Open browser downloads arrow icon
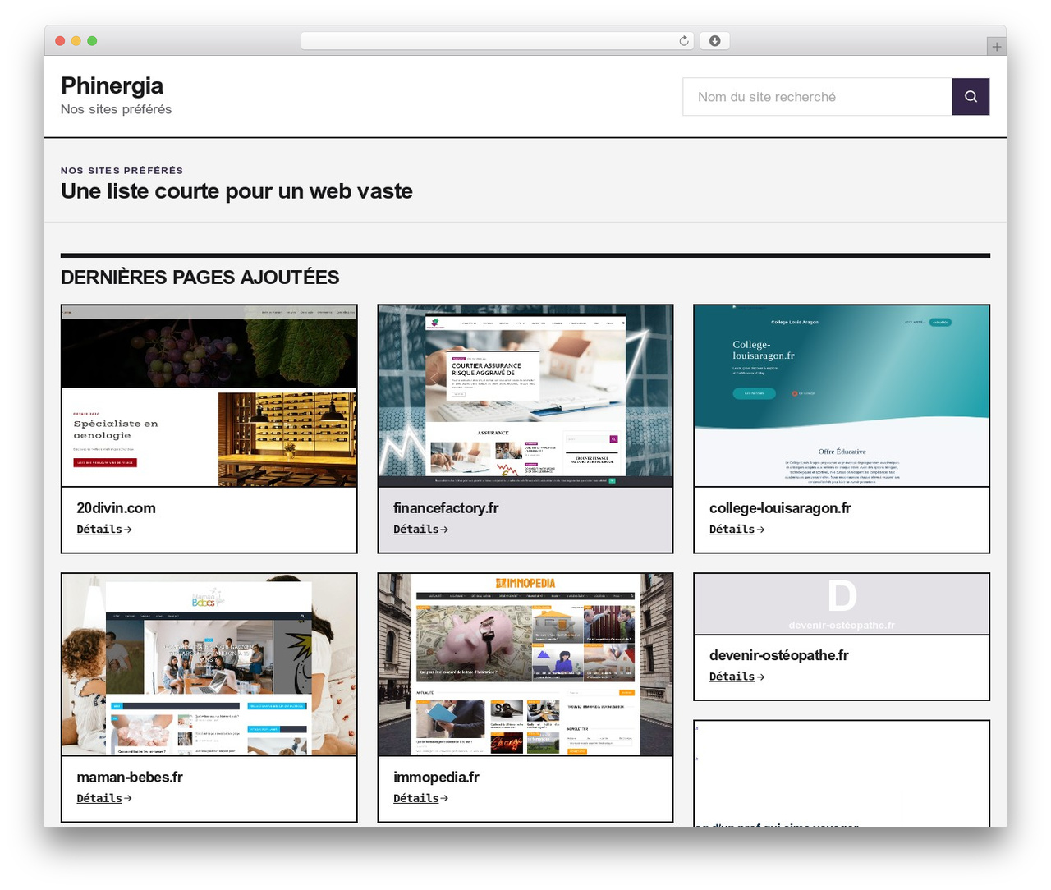The height and width of the screenshot is (890, 1051). pos(714,41)
